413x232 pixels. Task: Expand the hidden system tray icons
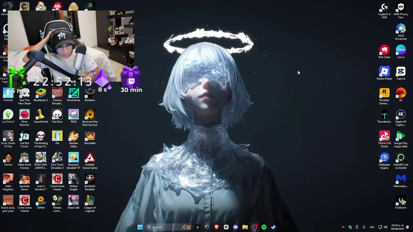[343, 227]
